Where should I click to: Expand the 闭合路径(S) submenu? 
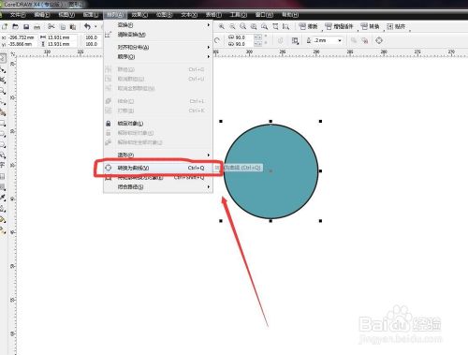[158, 187]
